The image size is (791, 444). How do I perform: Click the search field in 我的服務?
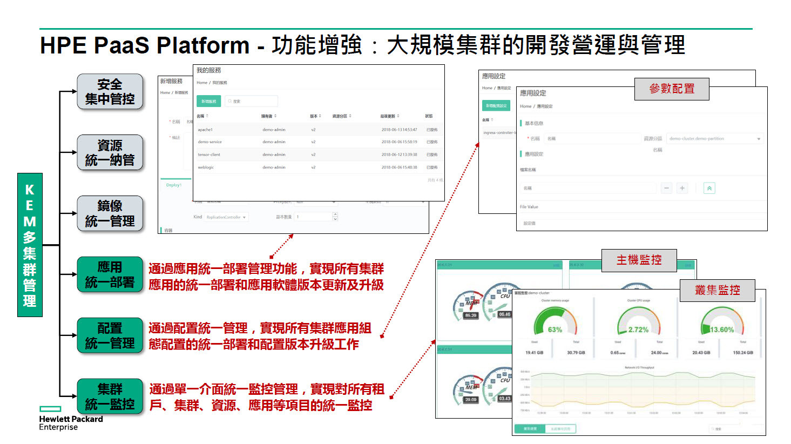tap(252, 101)
